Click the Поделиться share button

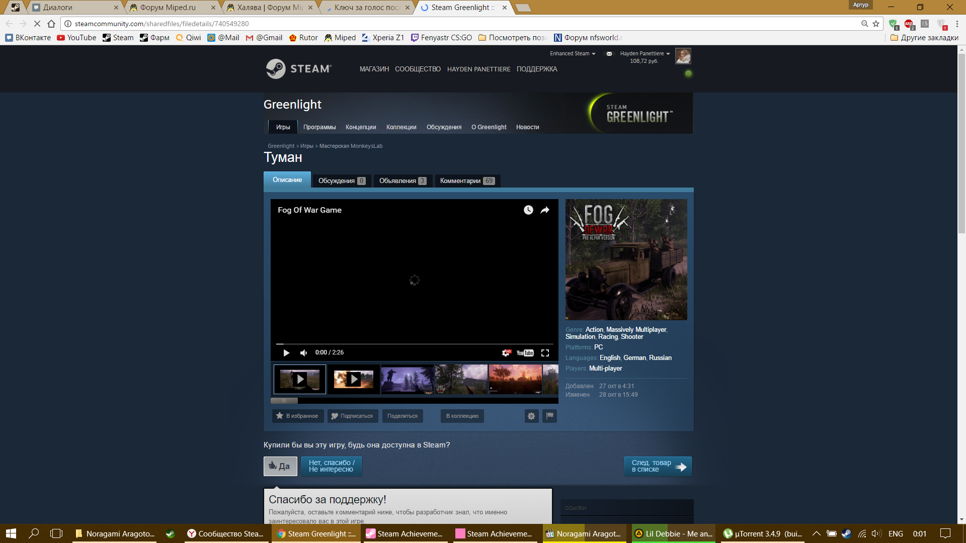click(x=403, y=416)
